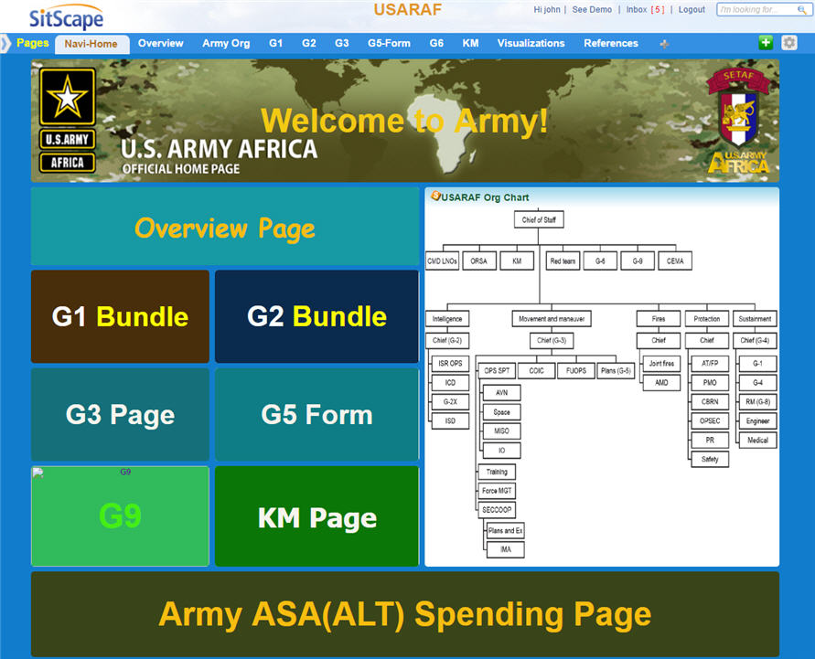The height and width of the screenshot is (659, 815).
Task: Click the Force MGT org box
Action: [497, 491]
